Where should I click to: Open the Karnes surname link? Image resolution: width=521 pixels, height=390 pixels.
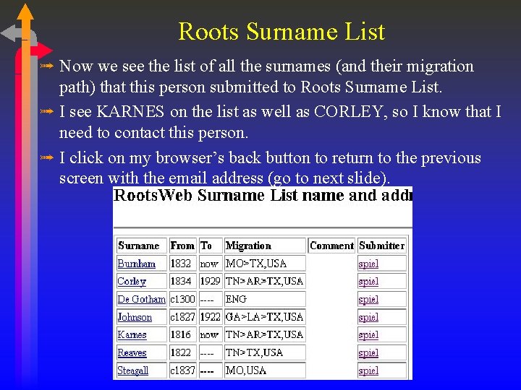click(x=132, y=334)
